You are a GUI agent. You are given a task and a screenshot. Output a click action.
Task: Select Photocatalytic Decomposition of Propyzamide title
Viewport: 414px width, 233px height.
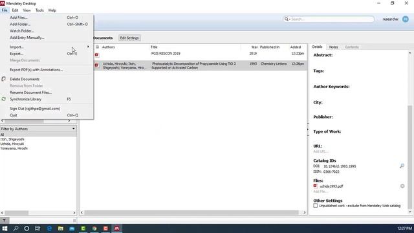193,66
